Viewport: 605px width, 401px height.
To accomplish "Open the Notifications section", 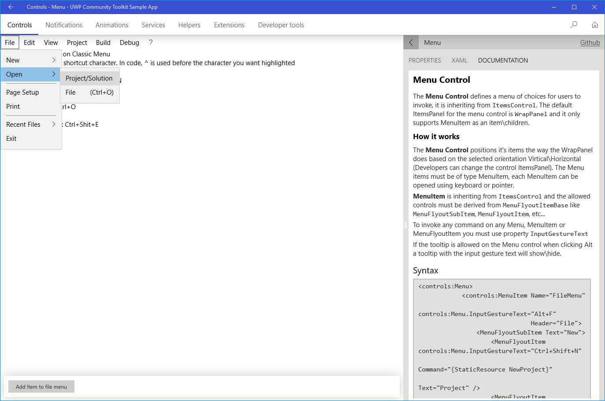I will tap(63, 25).
